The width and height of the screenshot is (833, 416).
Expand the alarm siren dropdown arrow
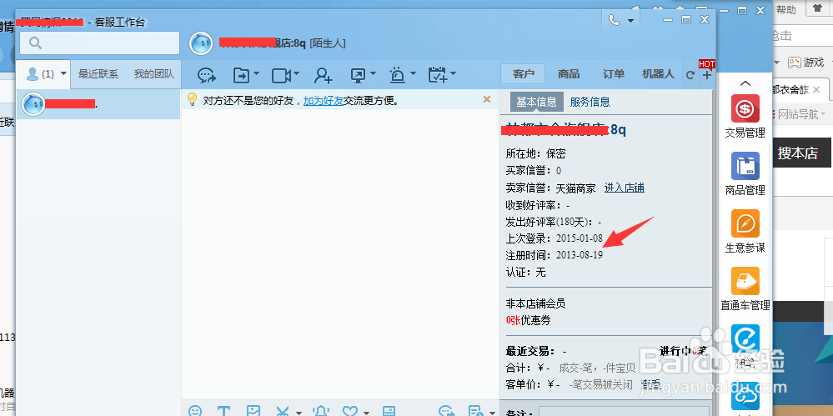(412, 74)
